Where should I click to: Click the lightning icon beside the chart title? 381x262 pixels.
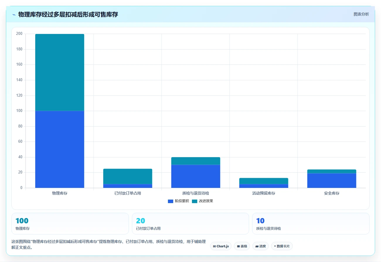click(x=14, y=15)
